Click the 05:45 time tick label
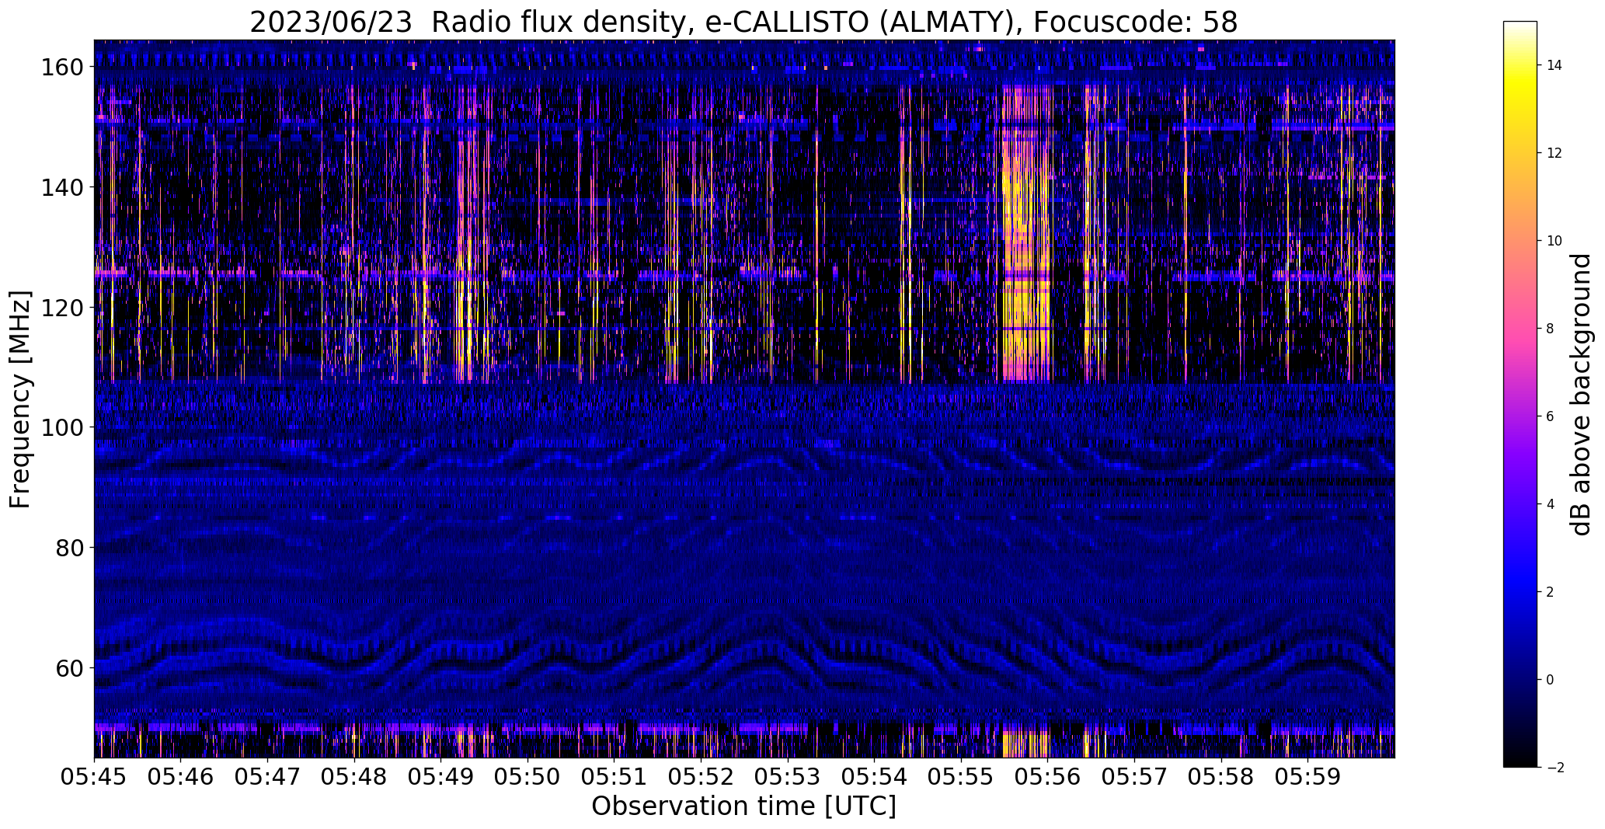 94,776
